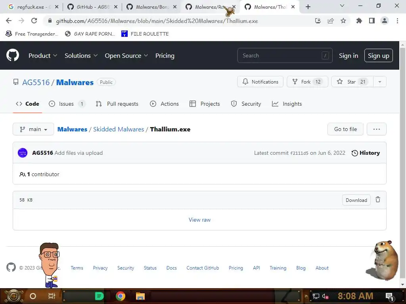Click the site lock icon in address bar
The height and width of the screenshot is (304, 406).
pos(50,21)
